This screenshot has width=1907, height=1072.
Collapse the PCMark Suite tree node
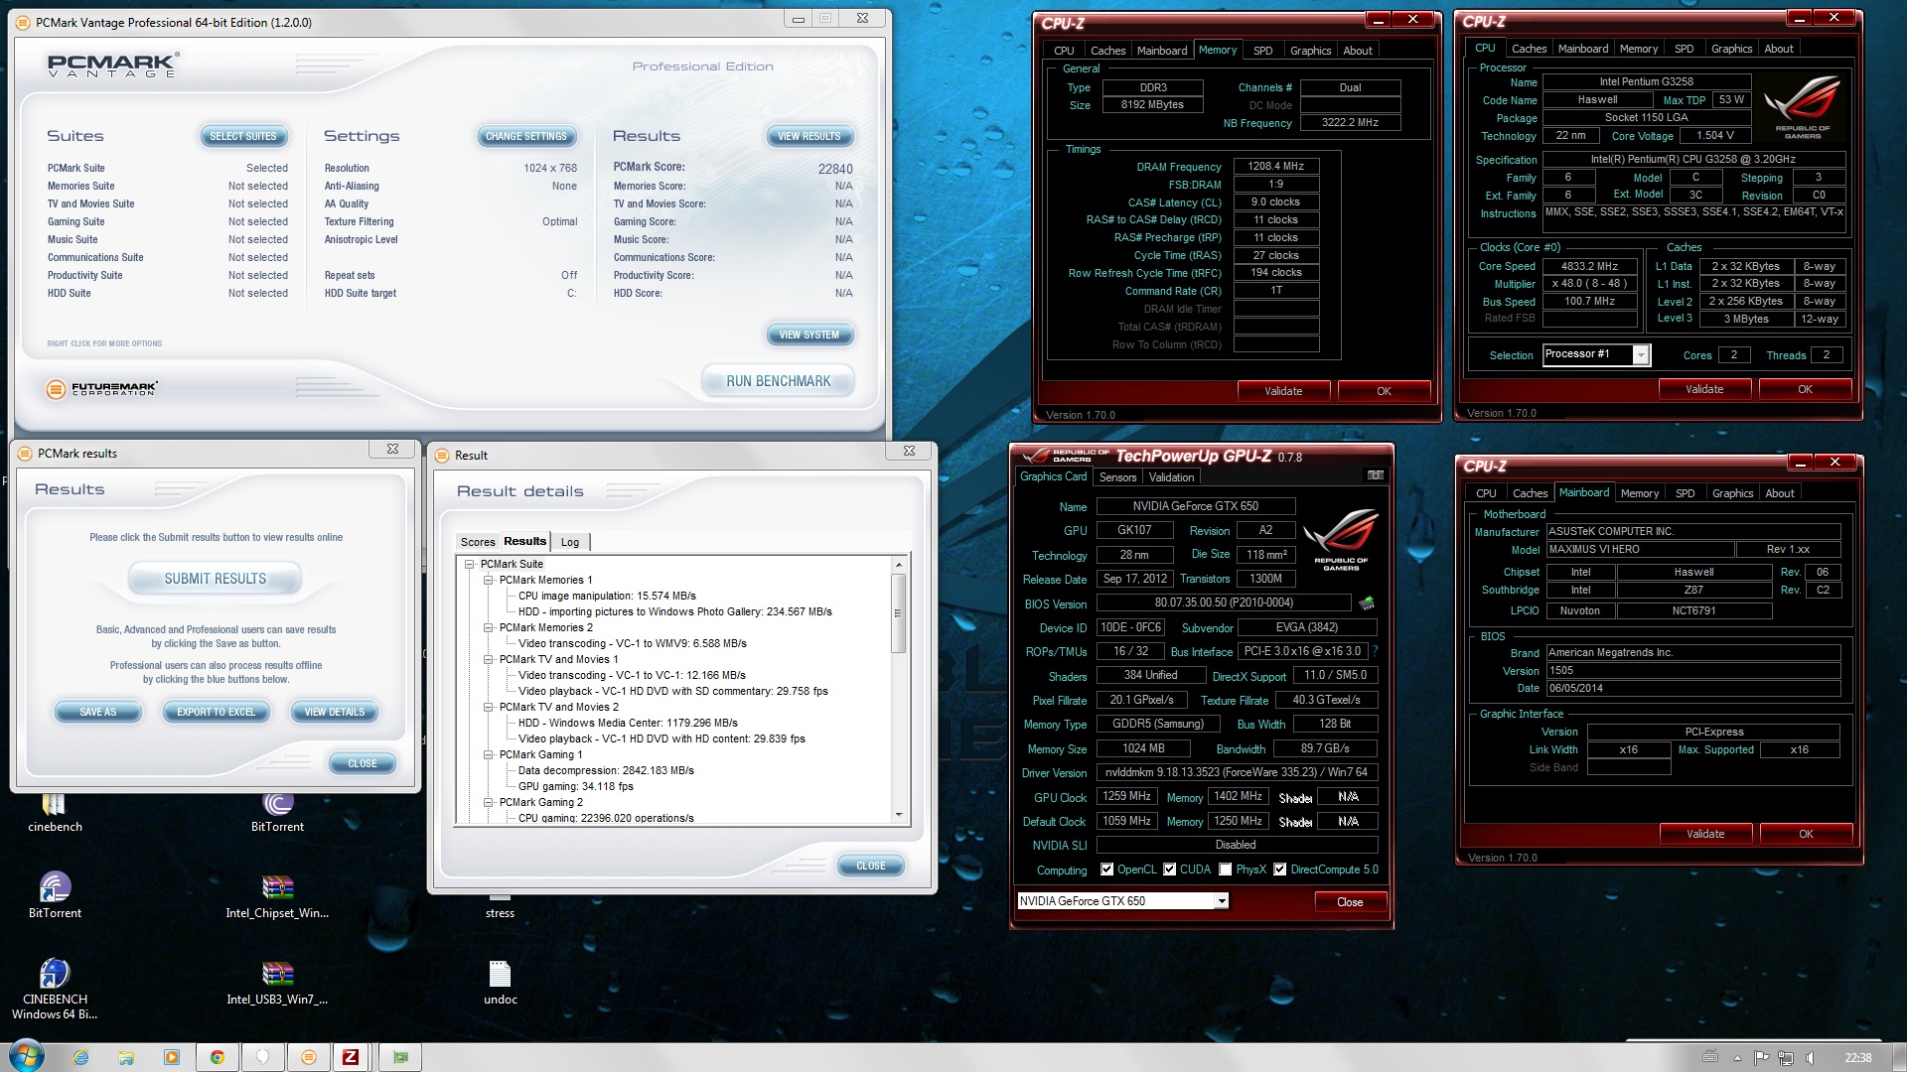[x=470, y=564]
